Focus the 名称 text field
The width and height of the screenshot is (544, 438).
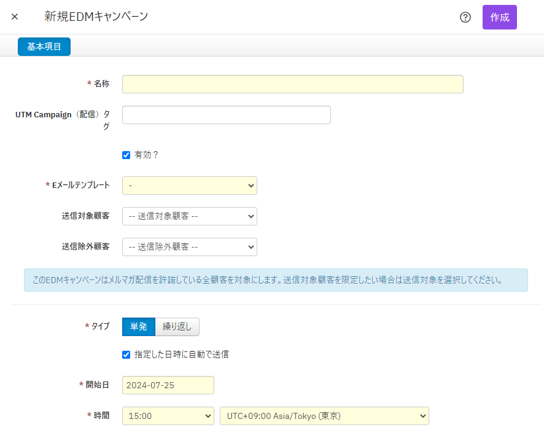coord(292,84)
